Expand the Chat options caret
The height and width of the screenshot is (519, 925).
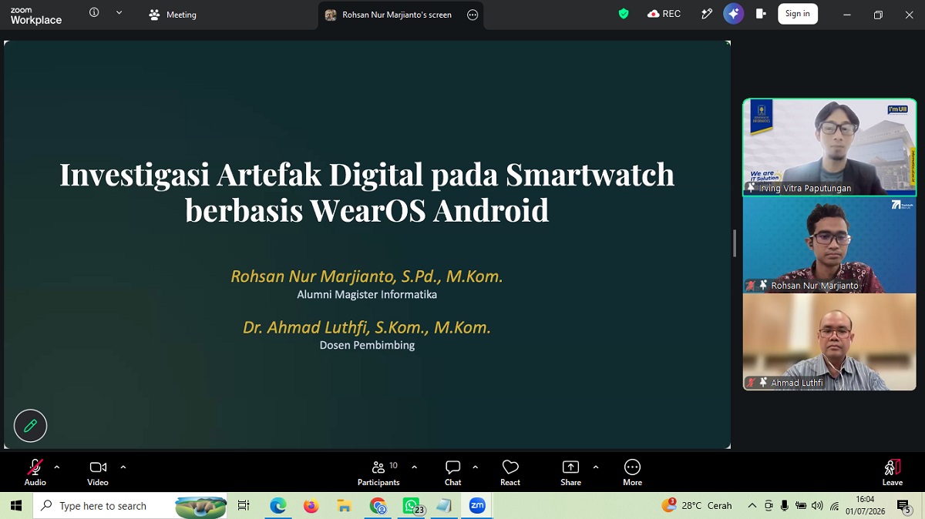[x=475, y=467]
